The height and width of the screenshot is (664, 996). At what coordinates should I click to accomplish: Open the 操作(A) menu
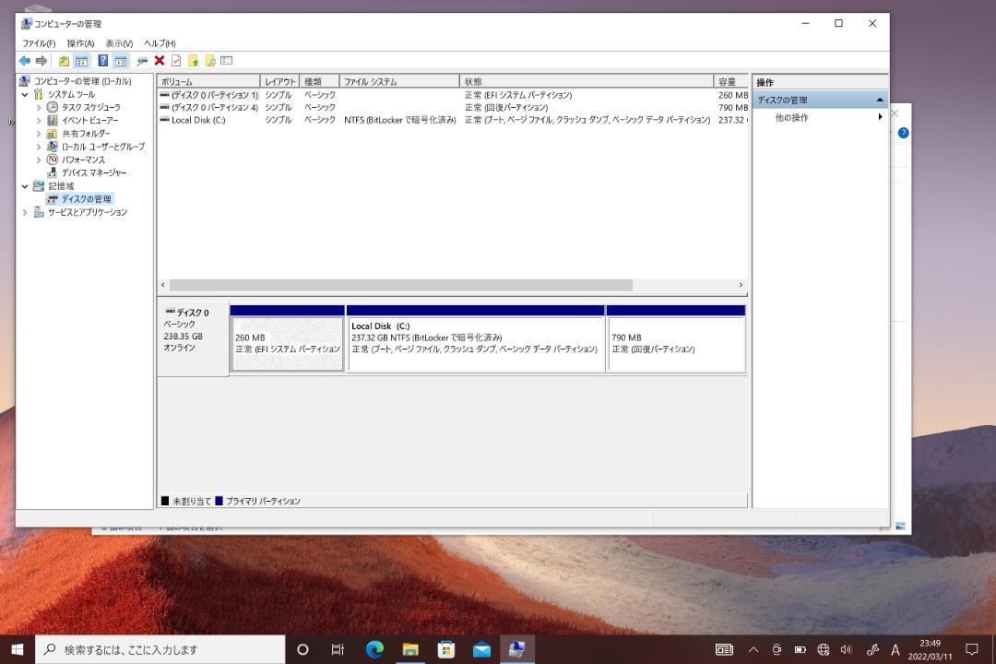pyautogui.click(x=80, y=43)
